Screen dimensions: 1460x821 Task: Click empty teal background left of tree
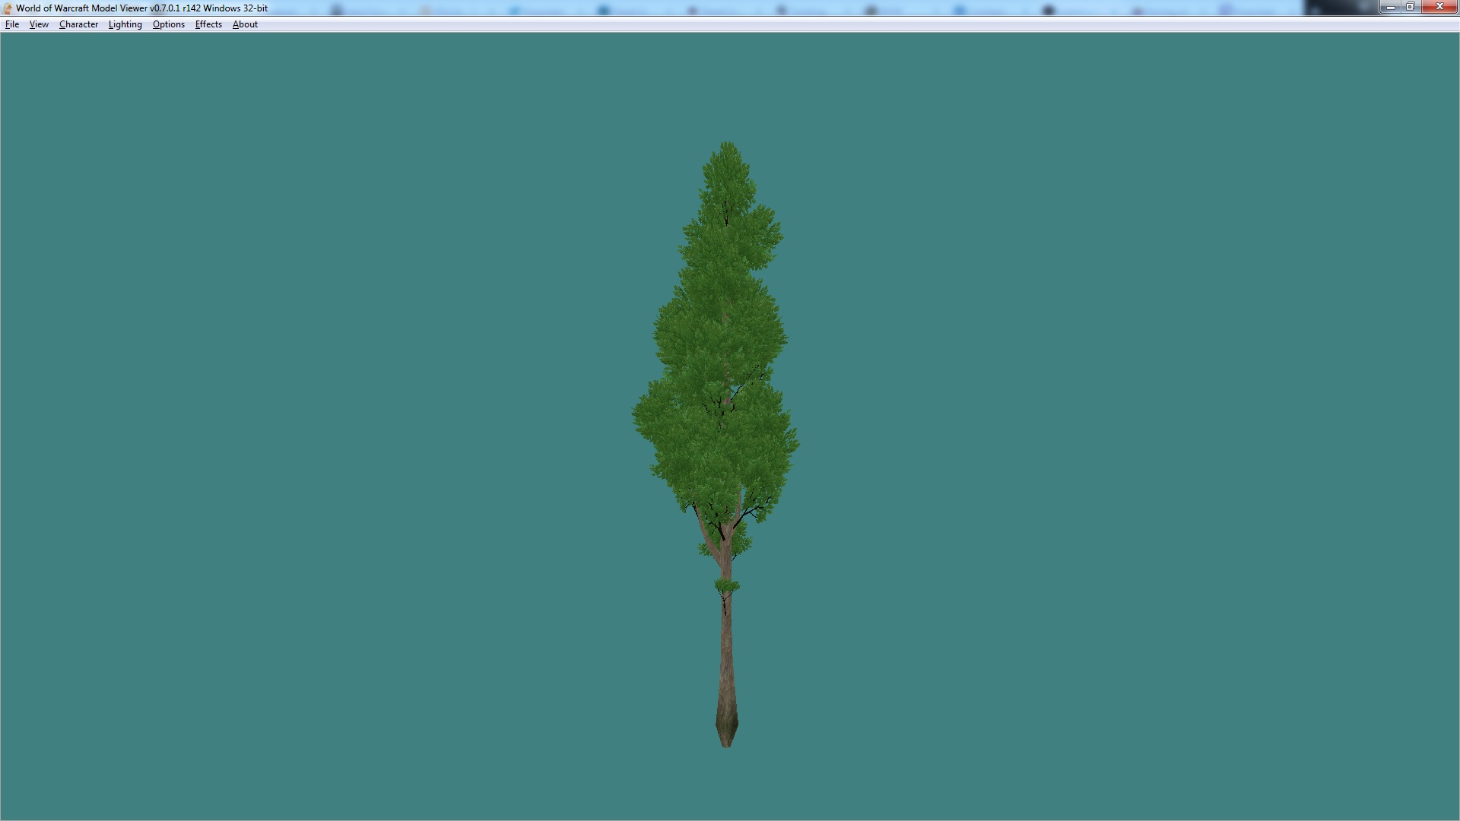[304, 418]
